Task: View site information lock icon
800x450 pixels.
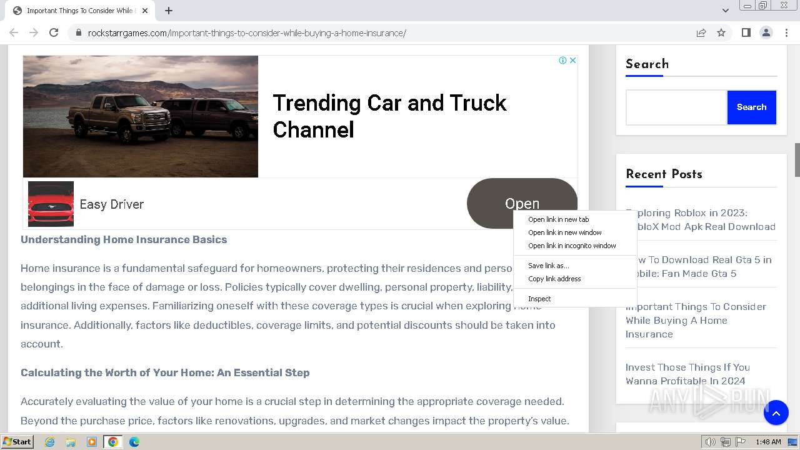Action: pos(78,32)
